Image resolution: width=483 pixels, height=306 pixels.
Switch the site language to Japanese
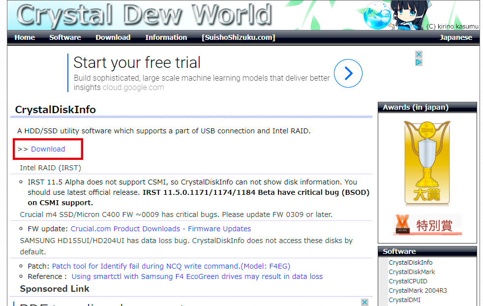[x=455, y=37]
